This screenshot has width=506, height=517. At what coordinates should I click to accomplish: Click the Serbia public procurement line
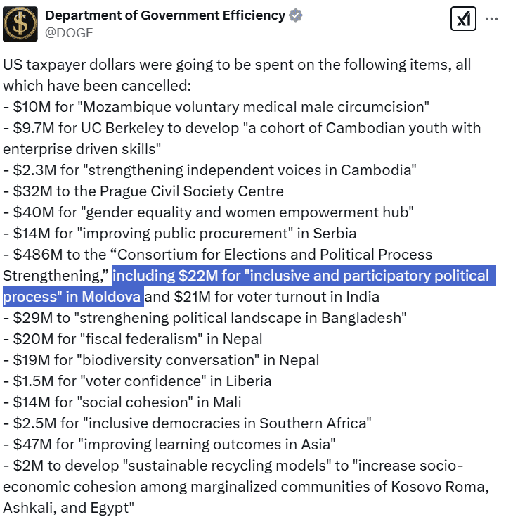[x=179, y=234]
